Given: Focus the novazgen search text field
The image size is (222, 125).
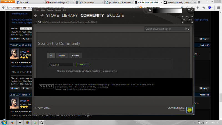Looking at the screenshot, I should [61, 65].
